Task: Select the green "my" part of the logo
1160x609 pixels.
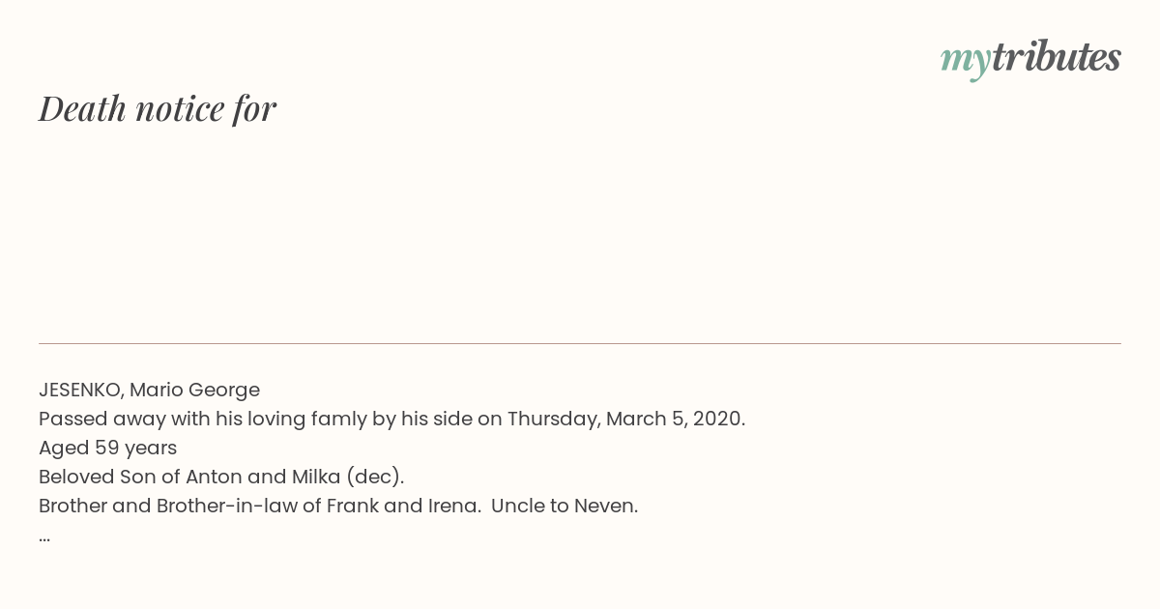Action: (x=965, y=62)
